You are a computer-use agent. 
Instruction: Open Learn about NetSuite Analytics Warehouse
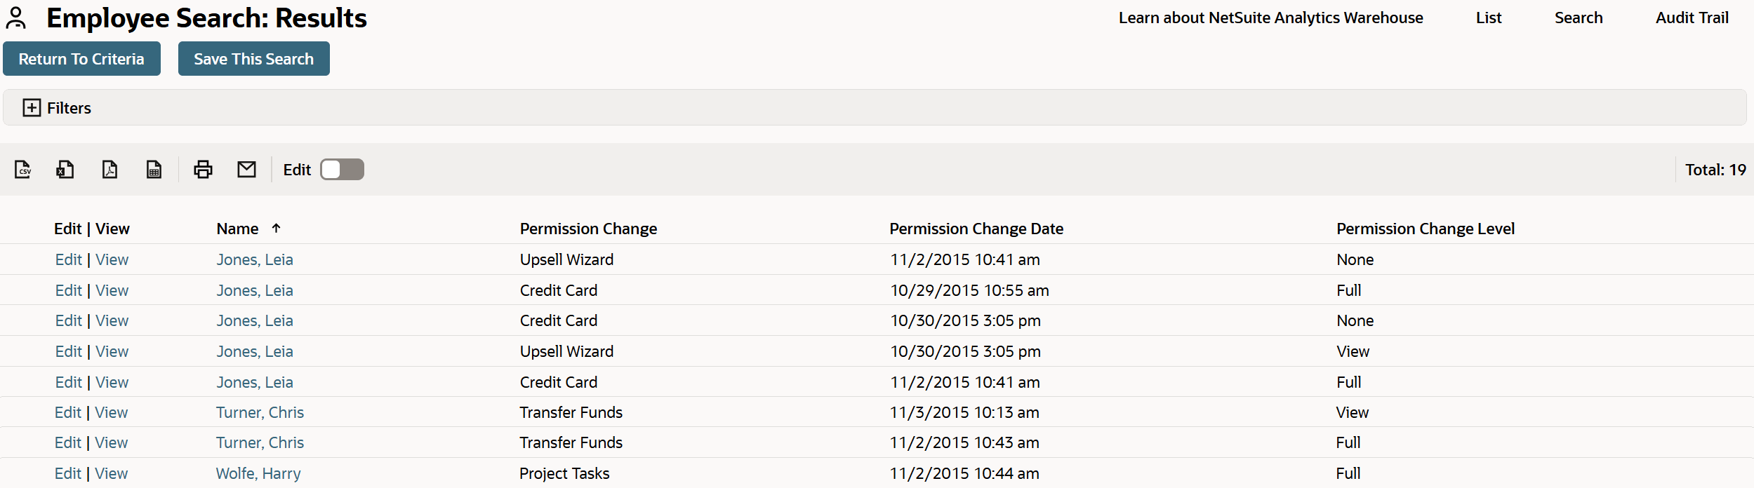[1270, 18]
